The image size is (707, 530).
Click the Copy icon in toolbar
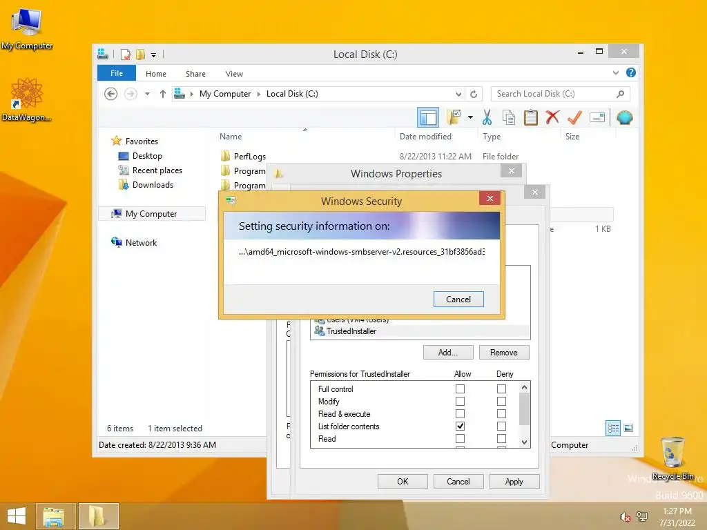pyautogui.click(x=509, y=117)
